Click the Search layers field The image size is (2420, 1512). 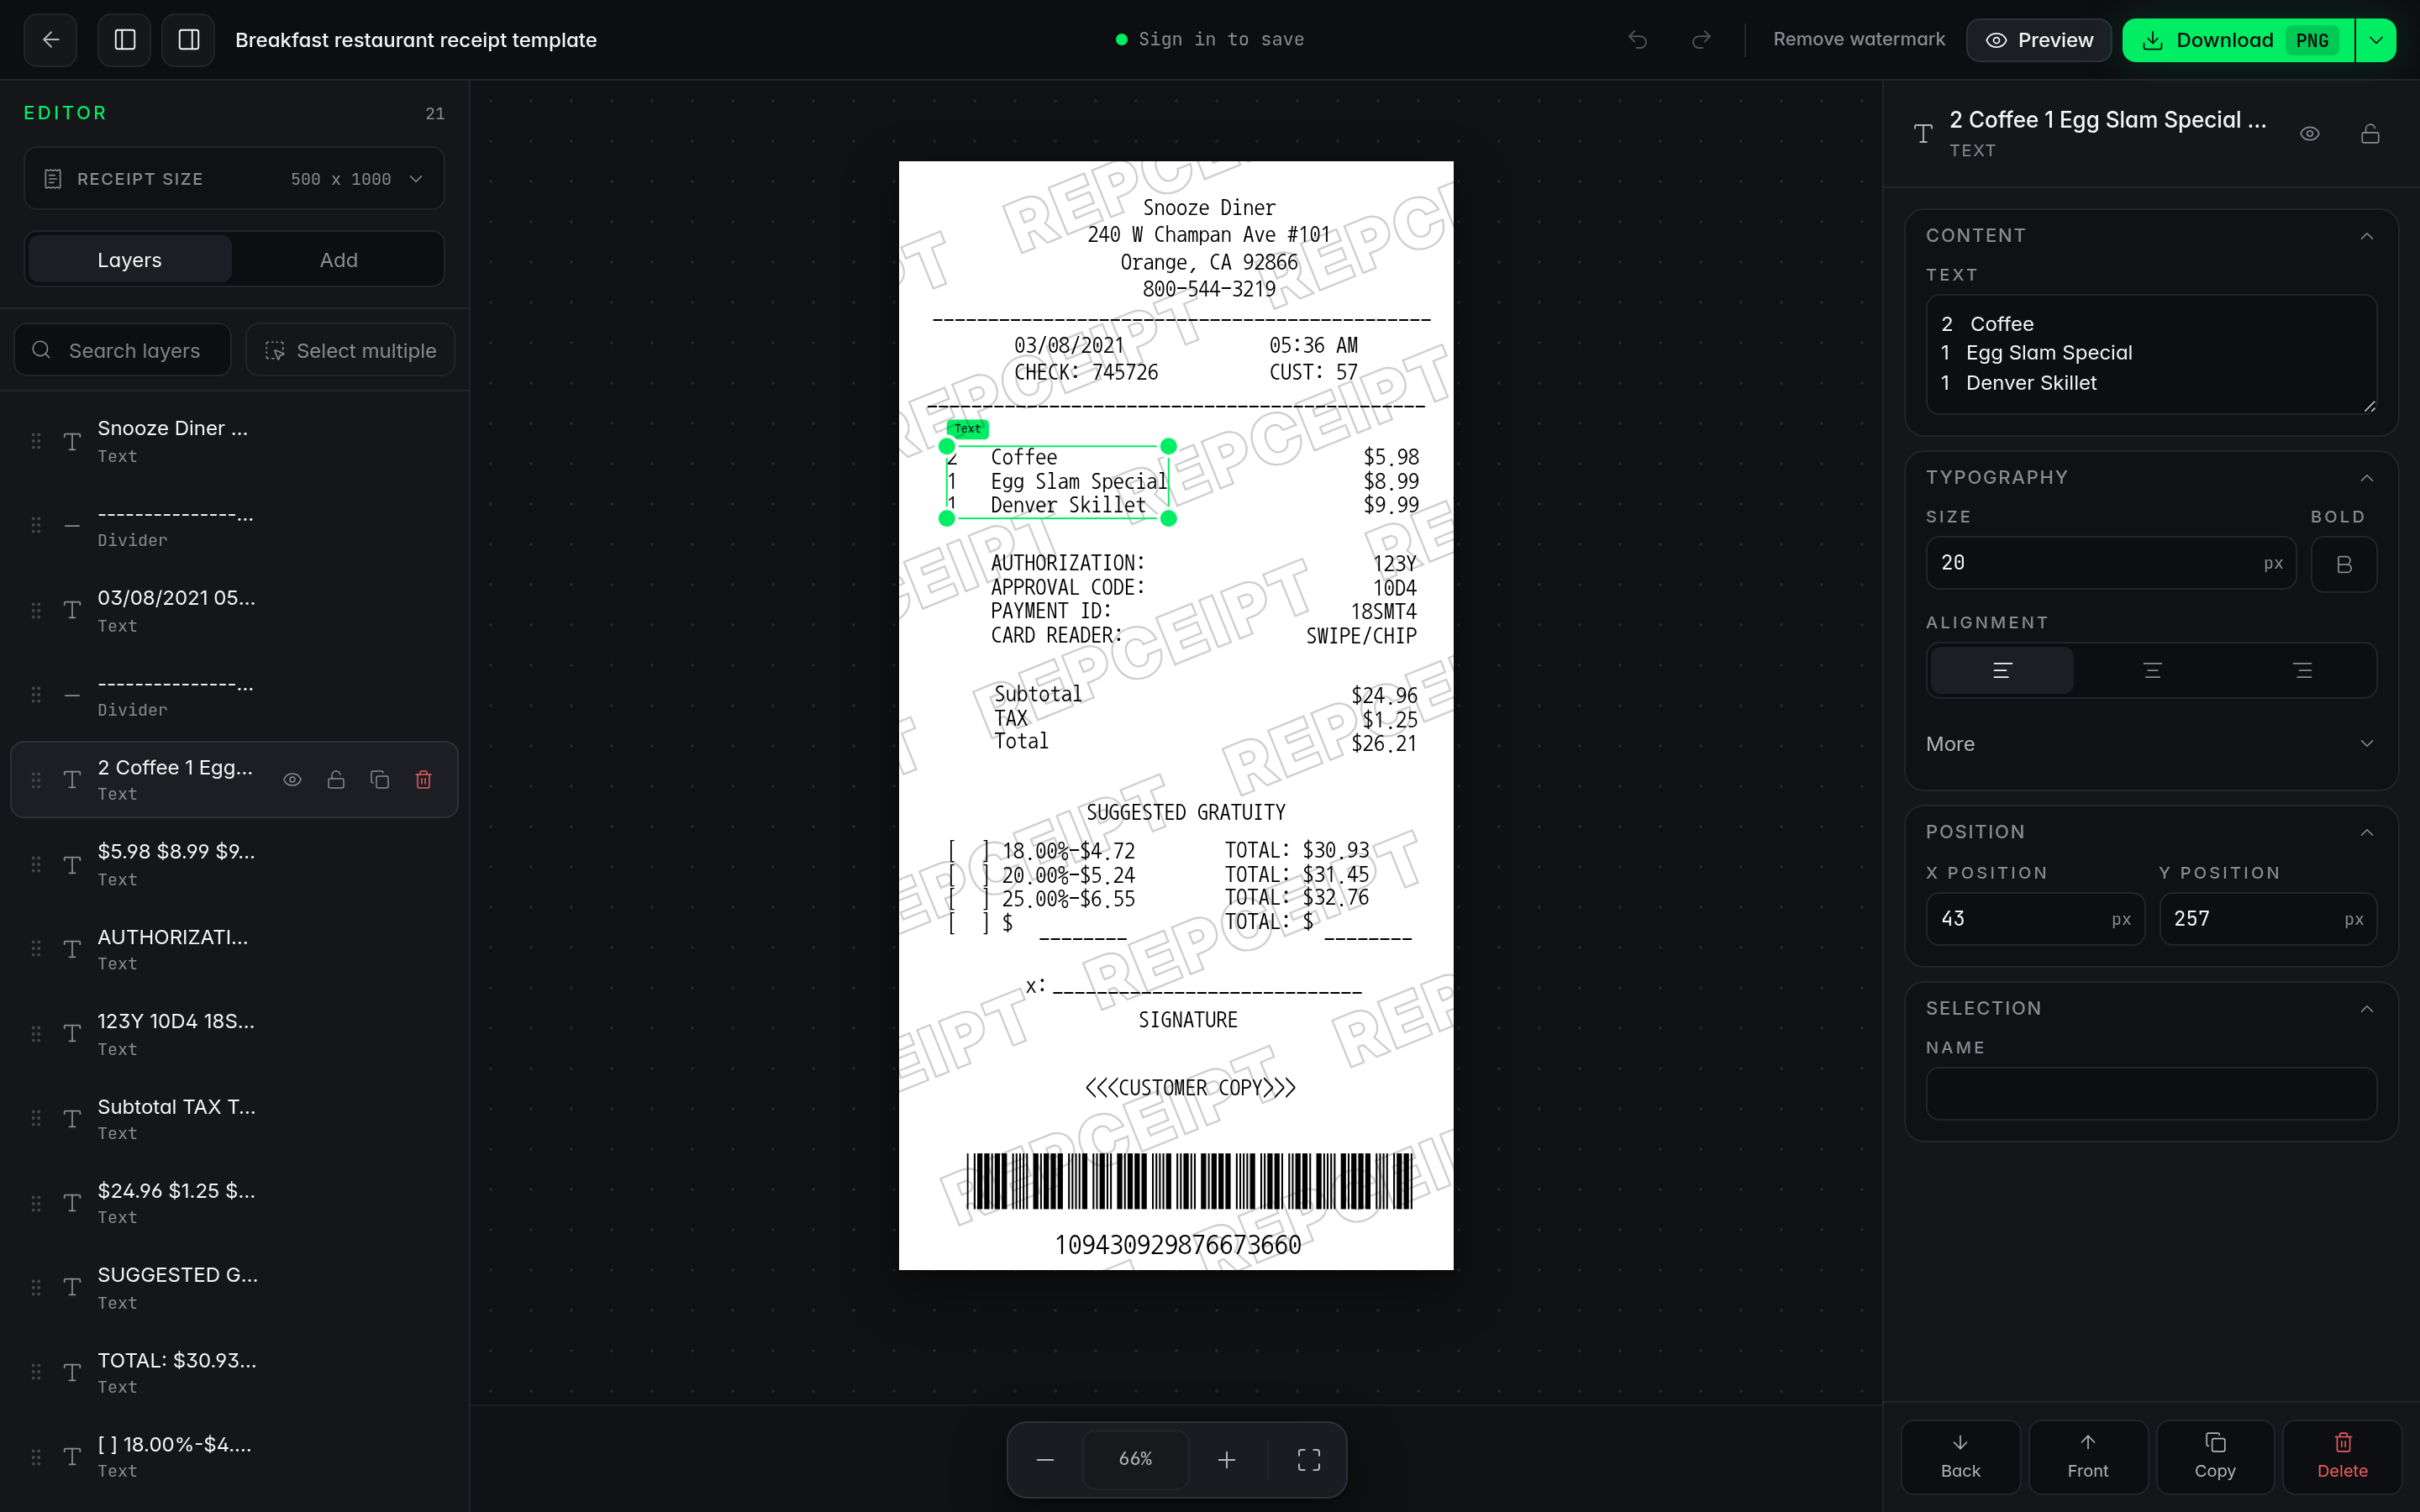click(x=123, y=351)
